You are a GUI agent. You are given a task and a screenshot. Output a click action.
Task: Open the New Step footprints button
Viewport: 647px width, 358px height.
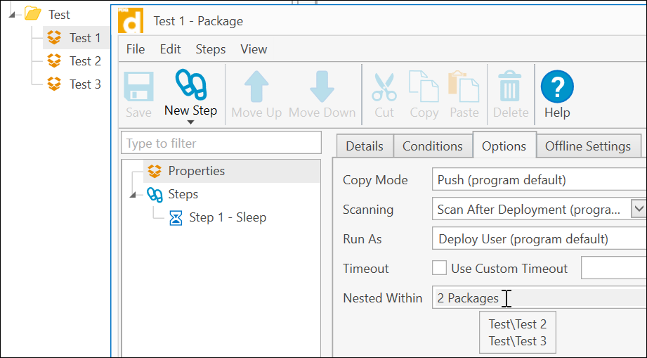point(190,87)
